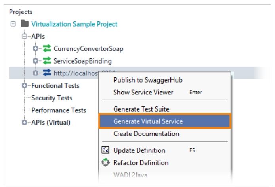Image resolution: width=275 pixels, height=187 pixels.
Task: Expand the CurrencyConvertorSoap node
Action: click(x=36, y=49)
